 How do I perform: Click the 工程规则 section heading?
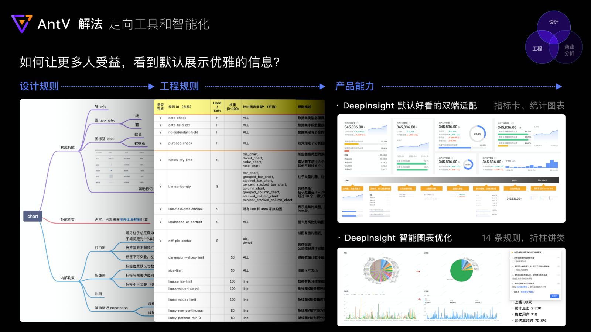click(x=180, y=86)
